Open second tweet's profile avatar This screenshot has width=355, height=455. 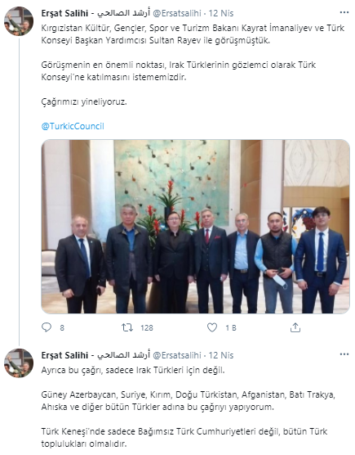tap(19, 363)
